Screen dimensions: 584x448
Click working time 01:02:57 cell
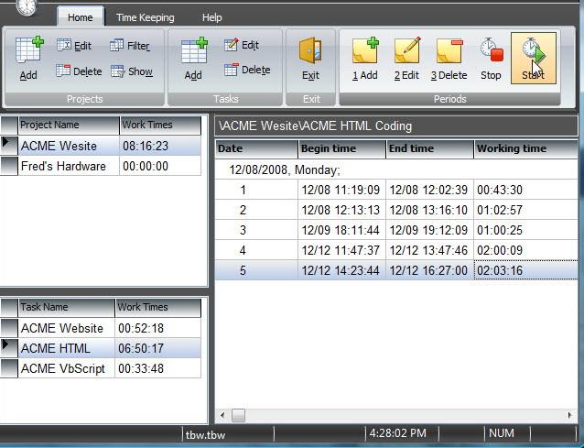tap(526, 210)
